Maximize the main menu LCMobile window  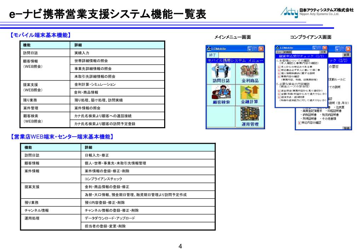coord(255,49)
